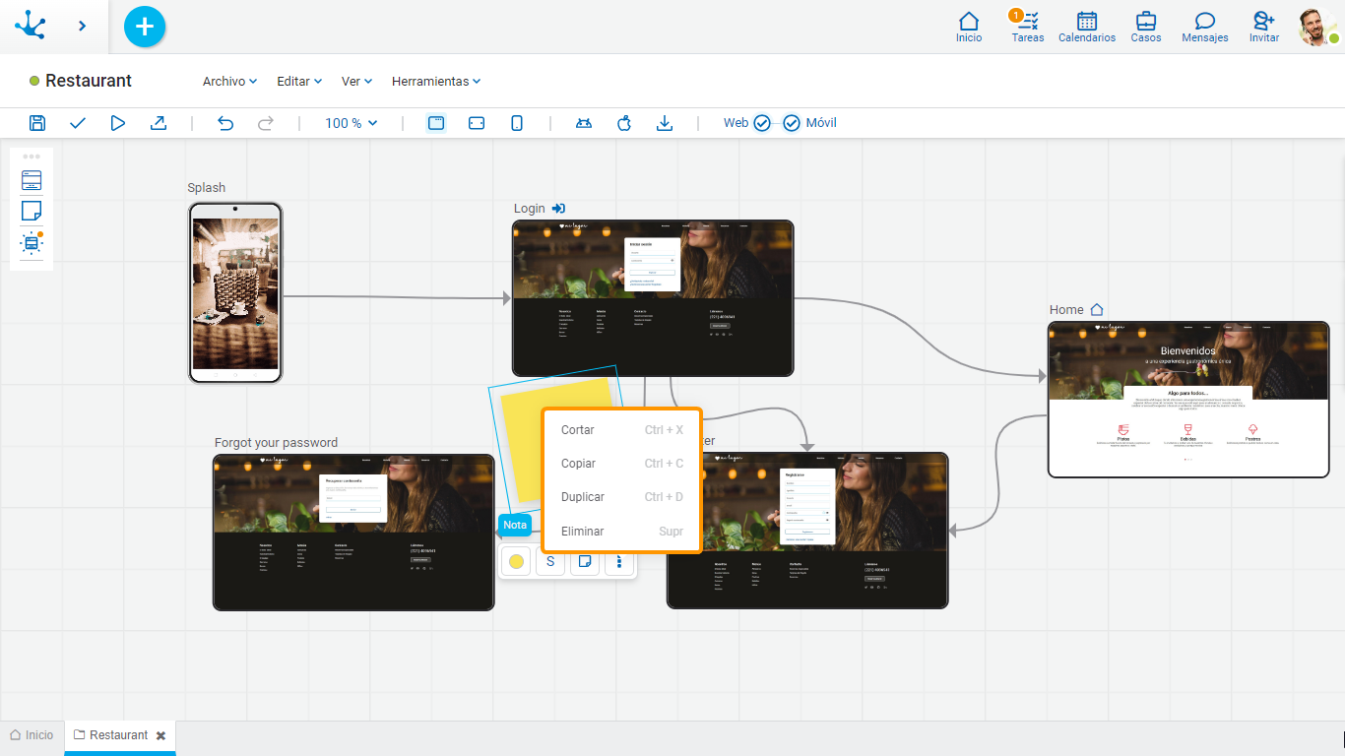Click the Android robot icon

[x=584, y=123]
